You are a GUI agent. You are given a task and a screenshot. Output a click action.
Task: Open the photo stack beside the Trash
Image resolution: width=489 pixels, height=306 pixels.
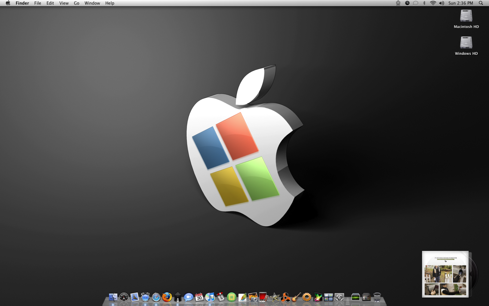click(x=366, y=297)
